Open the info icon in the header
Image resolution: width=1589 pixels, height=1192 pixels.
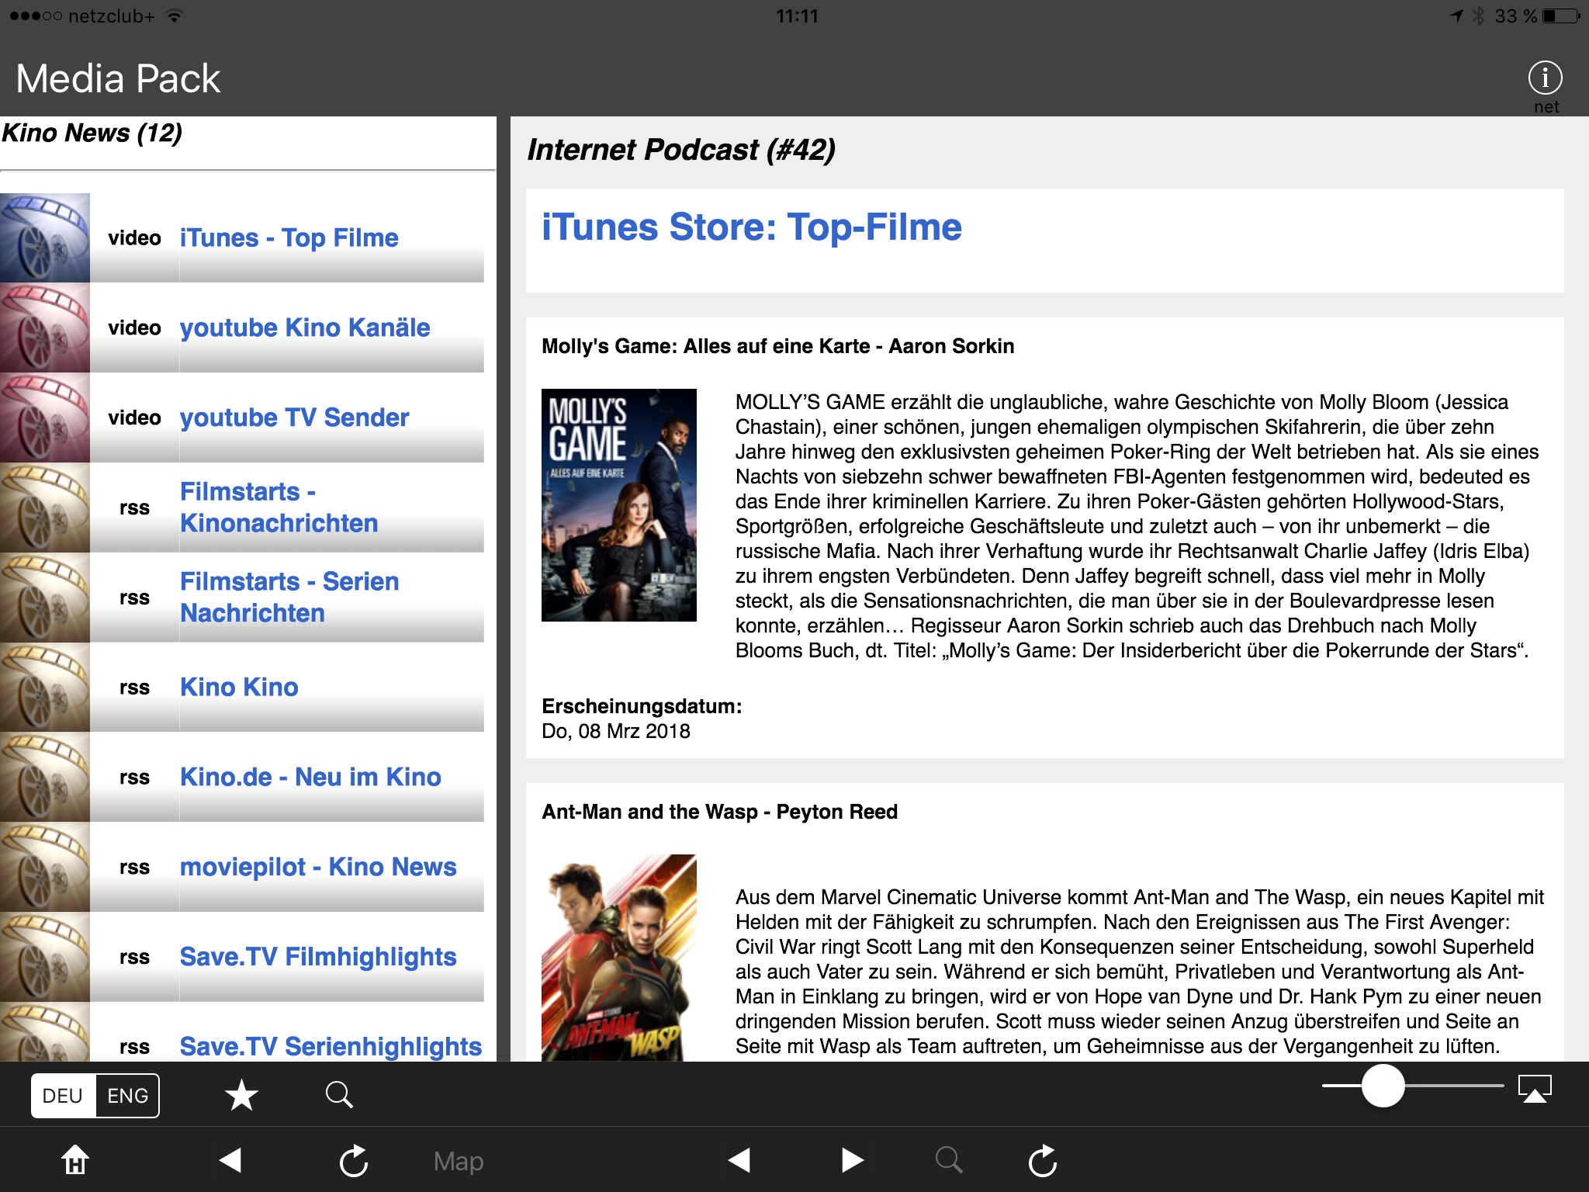point(1545,78)
